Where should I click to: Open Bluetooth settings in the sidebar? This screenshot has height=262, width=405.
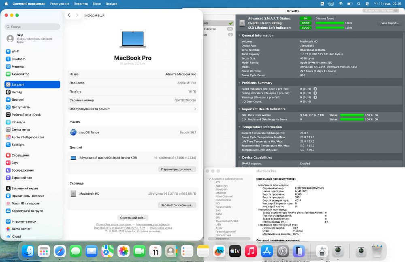[x=32, y=59]
